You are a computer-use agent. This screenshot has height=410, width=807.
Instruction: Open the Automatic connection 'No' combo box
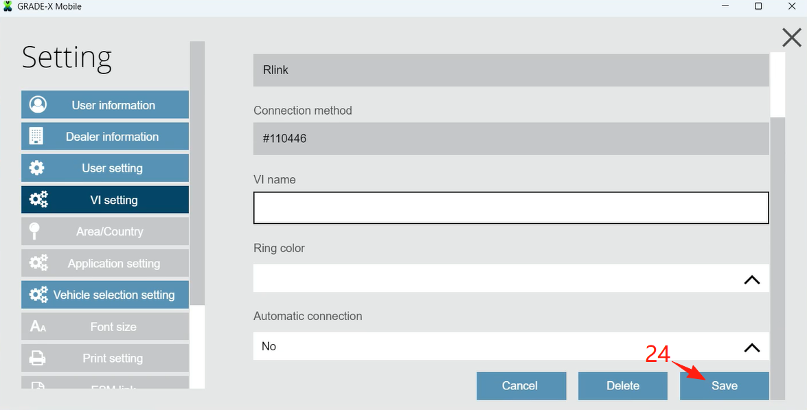(x=495, y=347)
